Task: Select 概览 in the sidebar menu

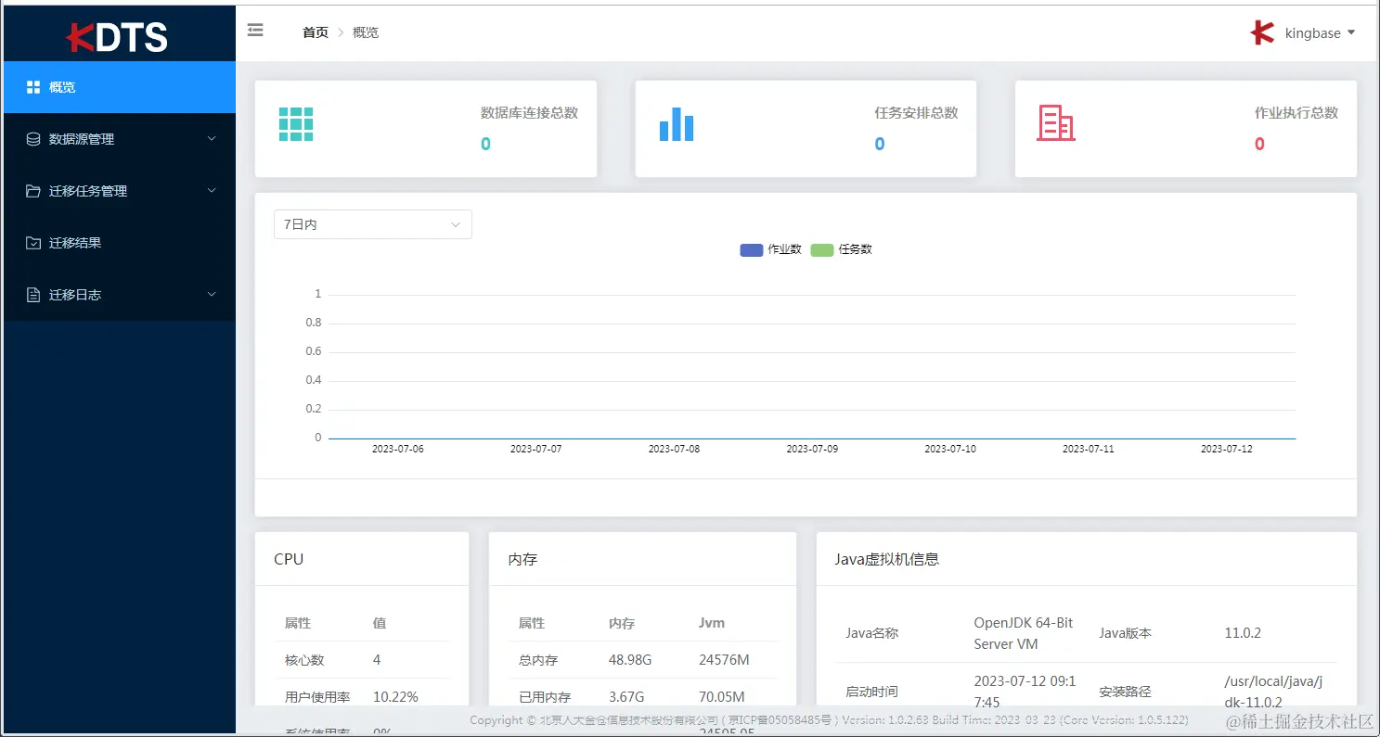Action: pyautogui.click(x=63, y=87)
